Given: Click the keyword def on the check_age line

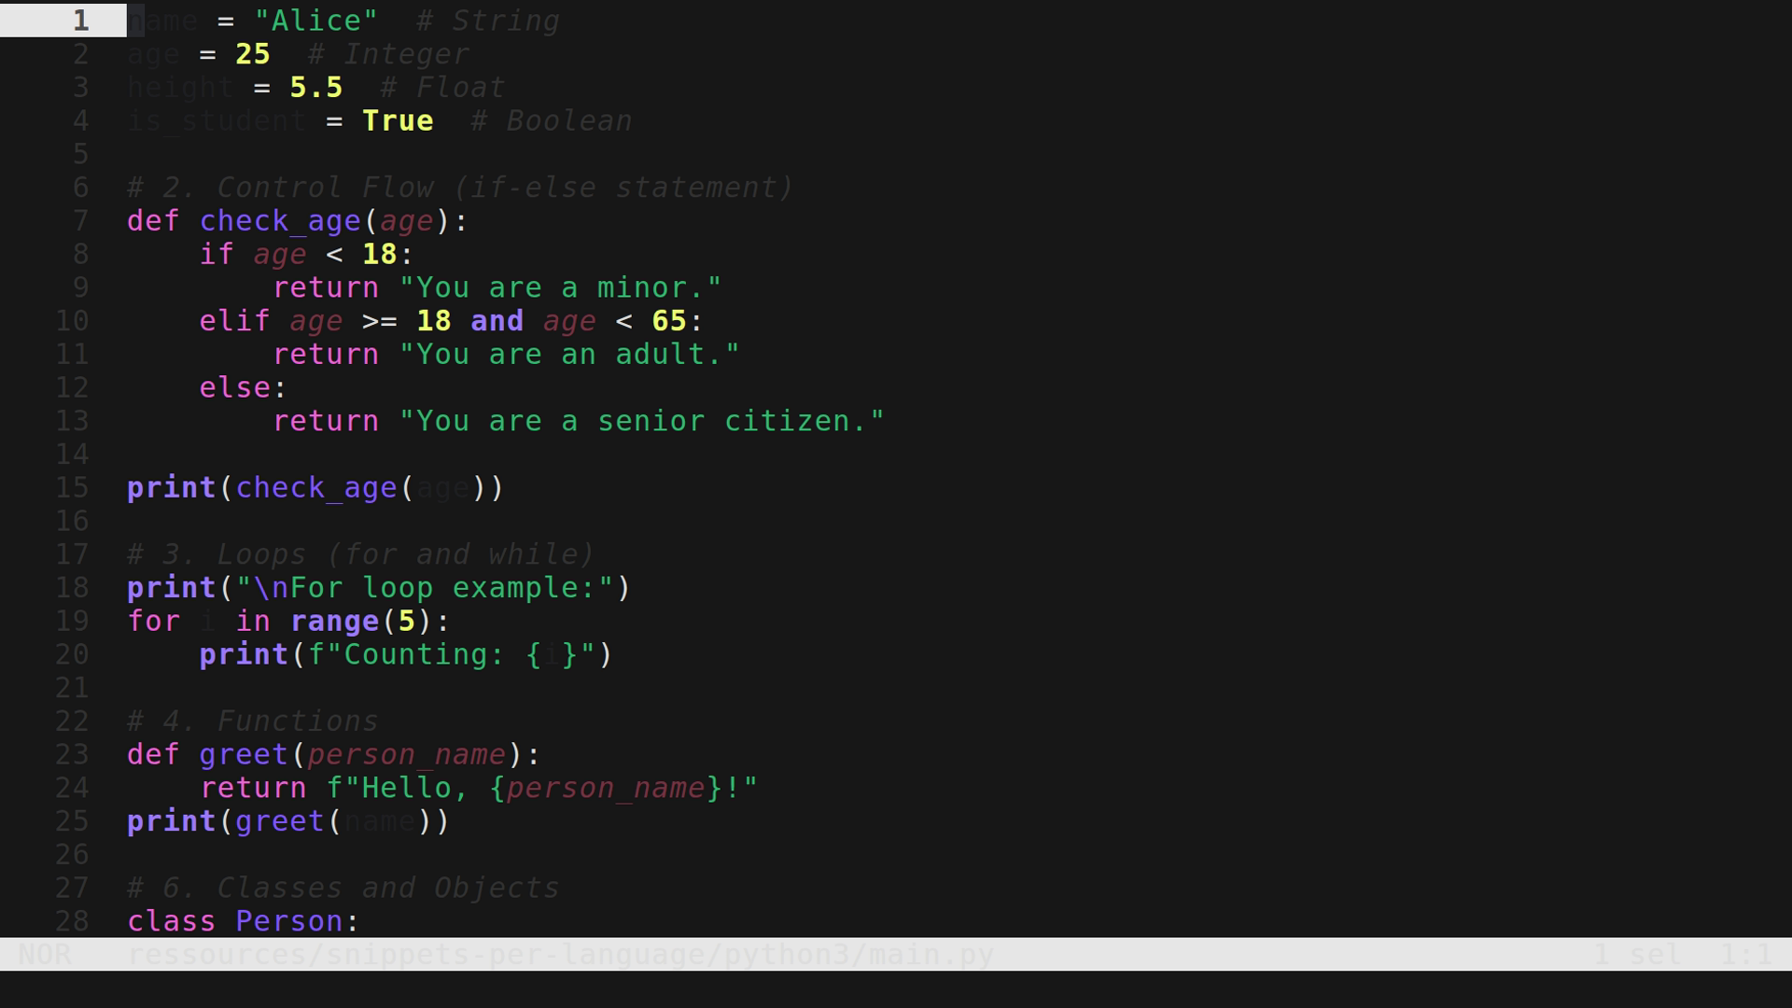Looking at the screenshot, I should click(152, 220).
